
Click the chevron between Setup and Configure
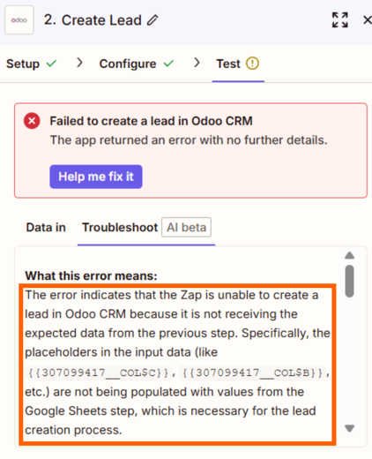[x=79, y=63]
